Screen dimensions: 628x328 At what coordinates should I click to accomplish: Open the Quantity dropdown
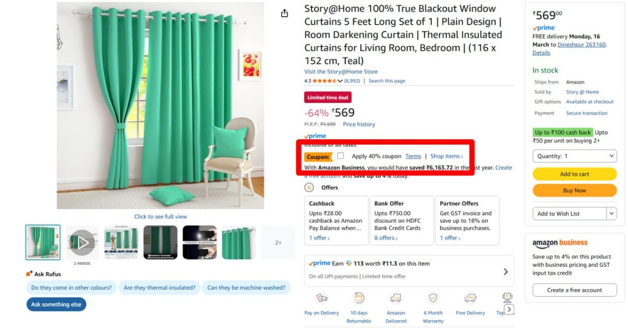click(574, 156)
